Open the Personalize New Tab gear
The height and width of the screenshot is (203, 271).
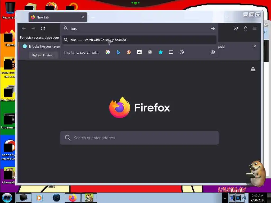pos(253,70)
